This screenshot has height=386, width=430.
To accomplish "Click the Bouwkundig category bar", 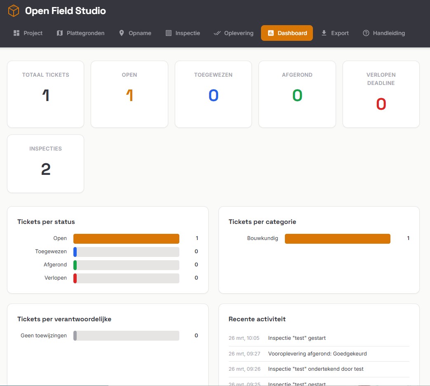I will (337, 238).
